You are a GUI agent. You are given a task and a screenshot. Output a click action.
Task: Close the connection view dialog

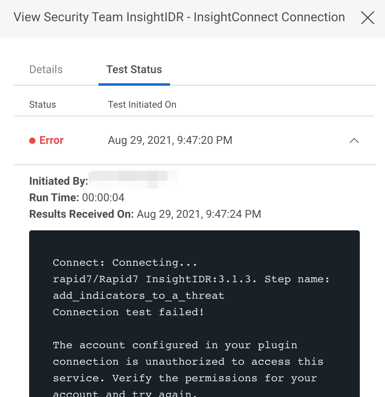tap(367, 18)
